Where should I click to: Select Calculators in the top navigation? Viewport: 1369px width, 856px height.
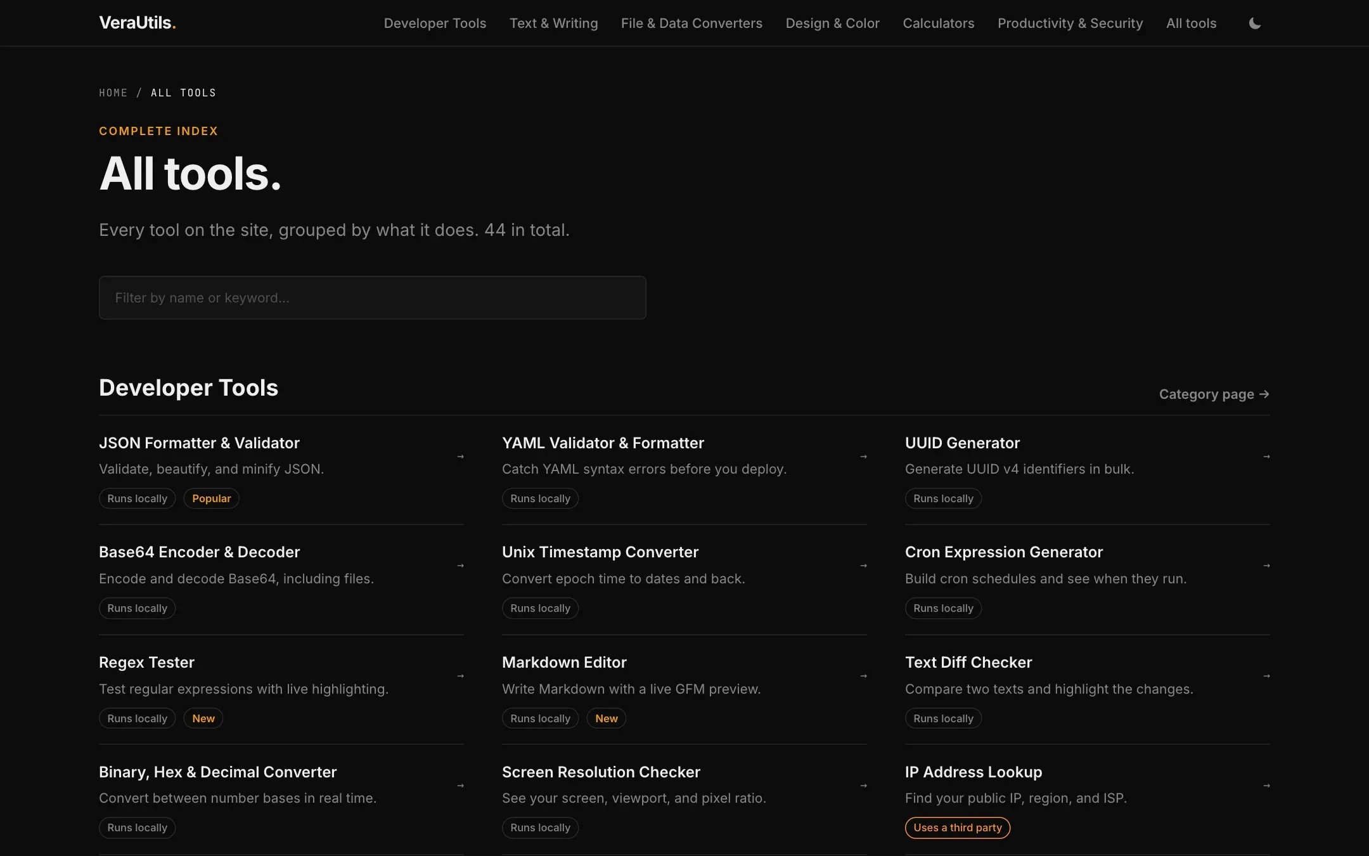pyautogui.click(x=938, y=23)
